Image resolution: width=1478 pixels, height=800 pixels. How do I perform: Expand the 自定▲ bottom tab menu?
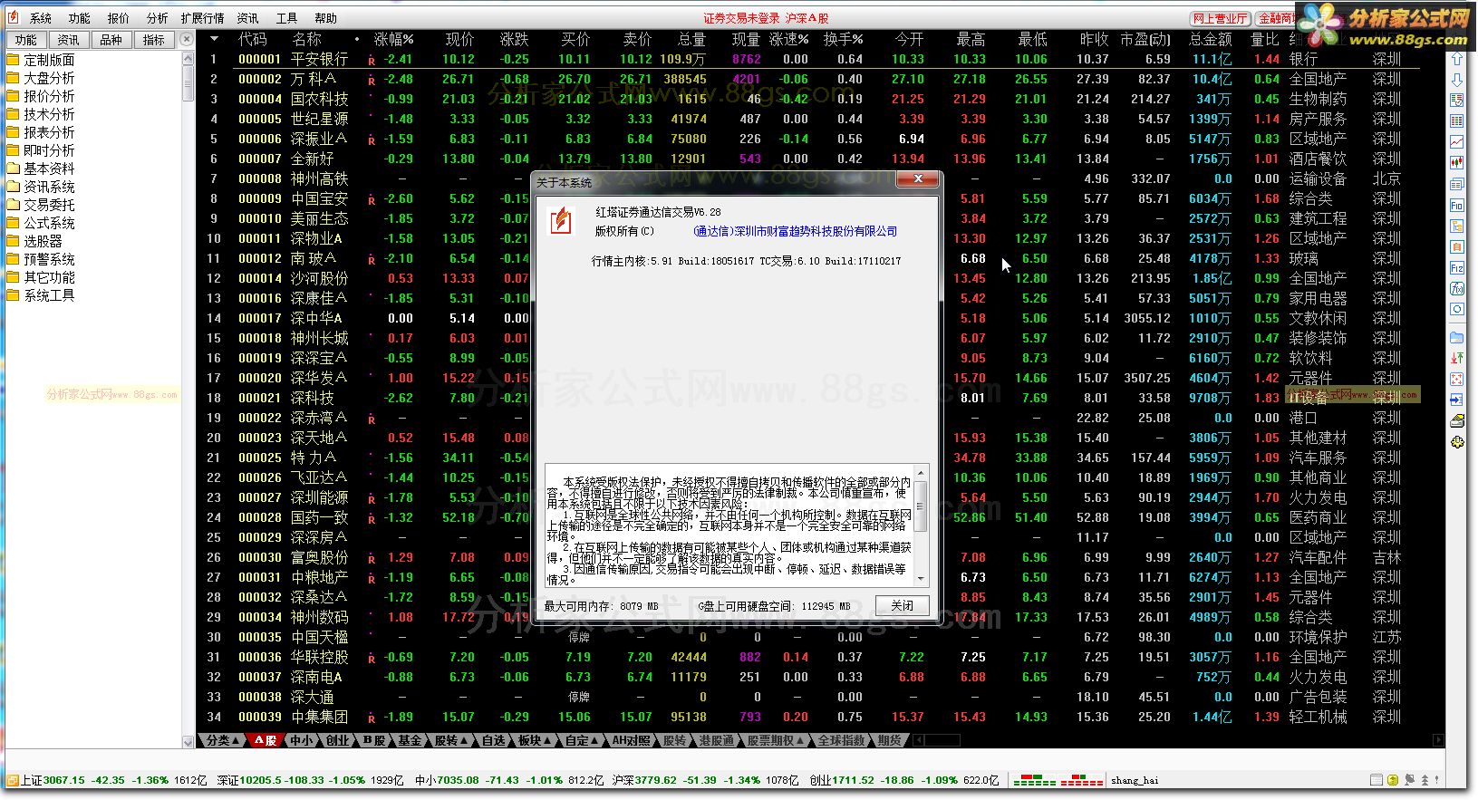[582, 740]
